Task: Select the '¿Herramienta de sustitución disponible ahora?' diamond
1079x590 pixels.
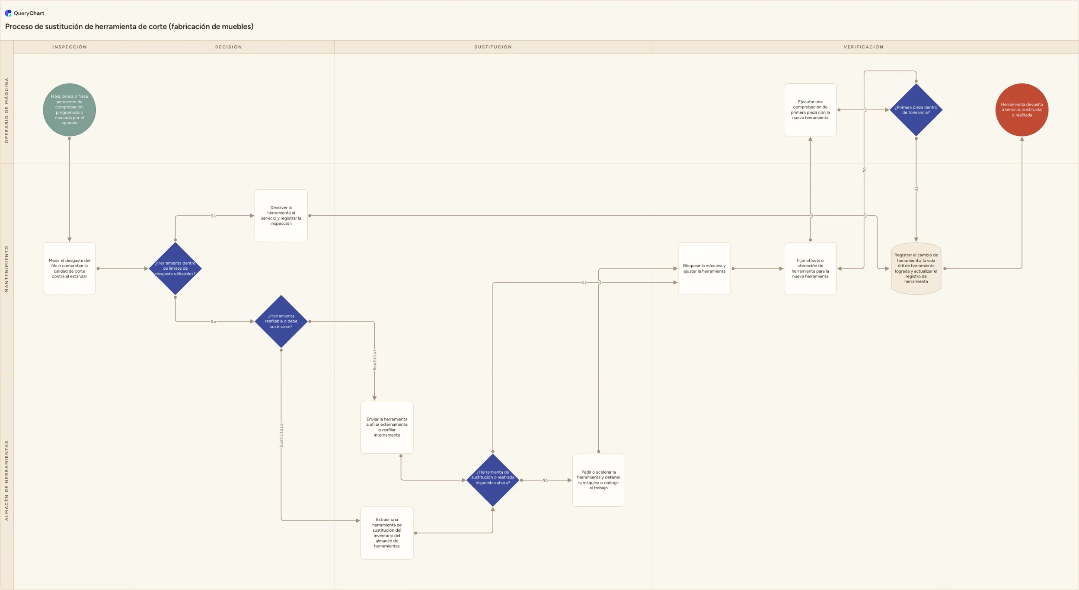Action: pyautogui.click(x=492, y=480)
